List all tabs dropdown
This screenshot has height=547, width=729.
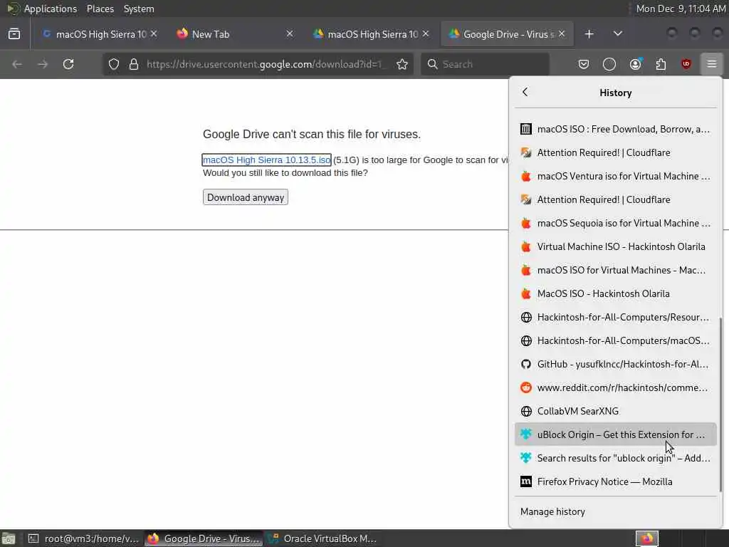[617, 33]
